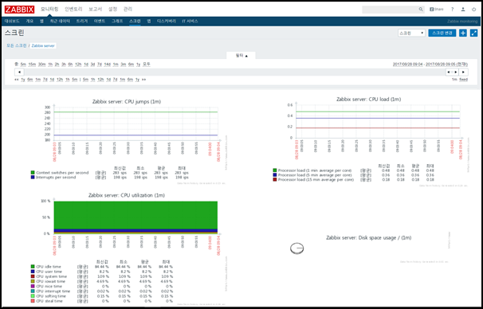Go to the 최근 데이터 submenu
483x309 pixels.
(x=60, y=22)
